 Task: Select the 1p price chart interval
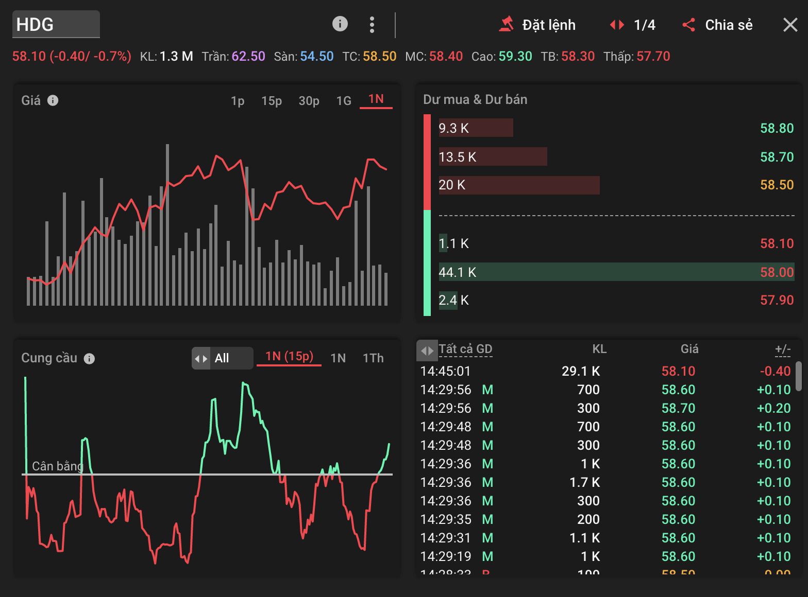pyautogui.click(x=238, y=101)
